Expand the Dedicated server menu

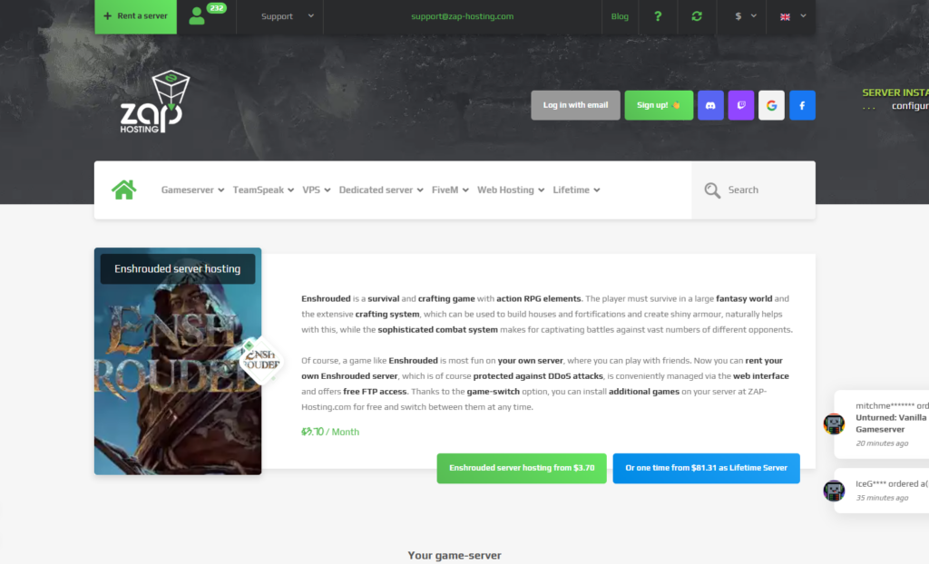381,190
